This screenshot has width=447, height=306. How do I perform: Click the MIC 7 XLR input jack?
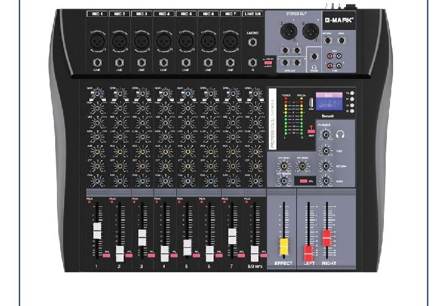pos(230,40)
